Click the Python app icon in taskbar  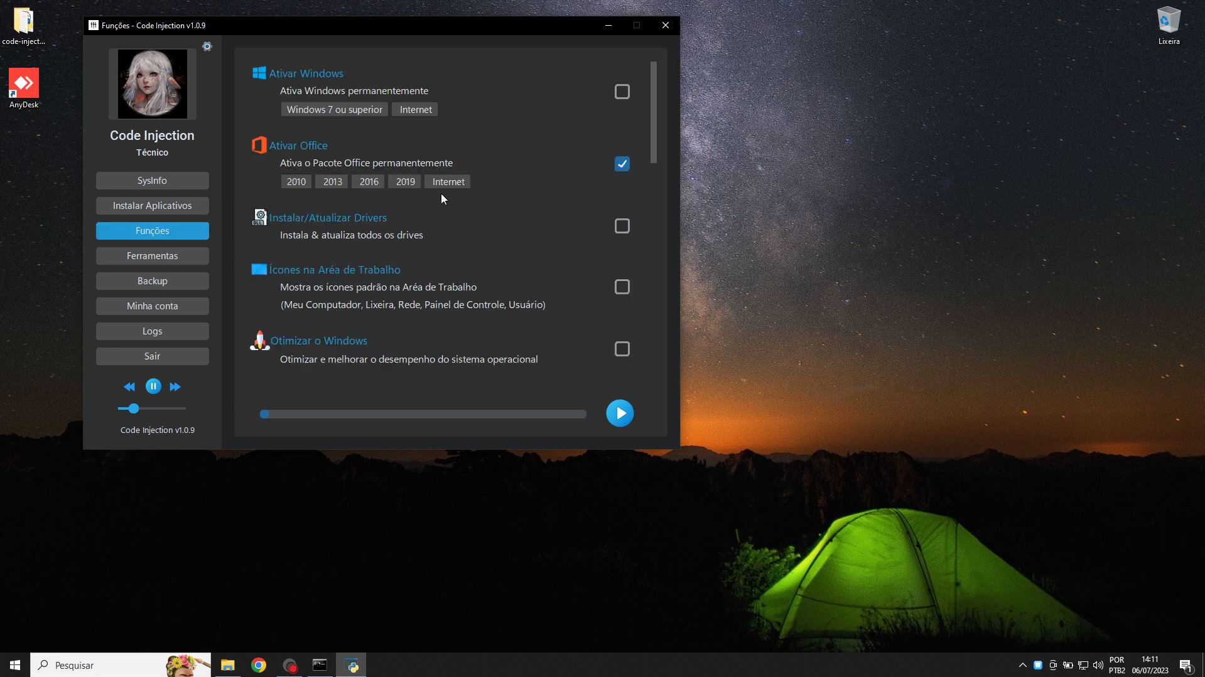352,665
